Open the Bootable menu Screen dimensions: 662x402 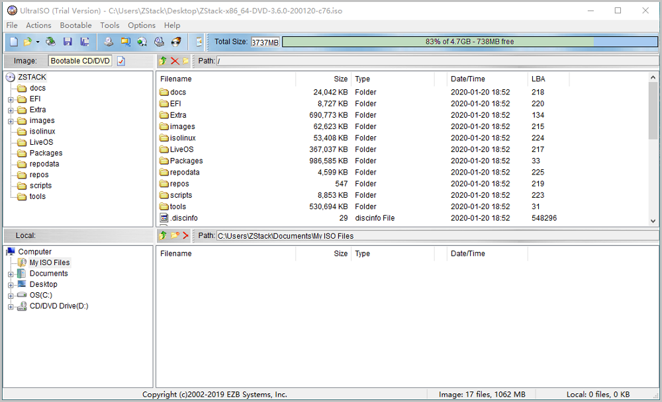[x=75, y=25]
